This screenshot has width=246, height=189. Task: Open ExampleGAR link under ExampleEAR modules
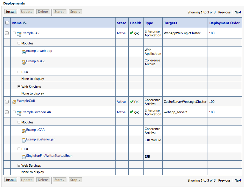[x=35, y=61]
